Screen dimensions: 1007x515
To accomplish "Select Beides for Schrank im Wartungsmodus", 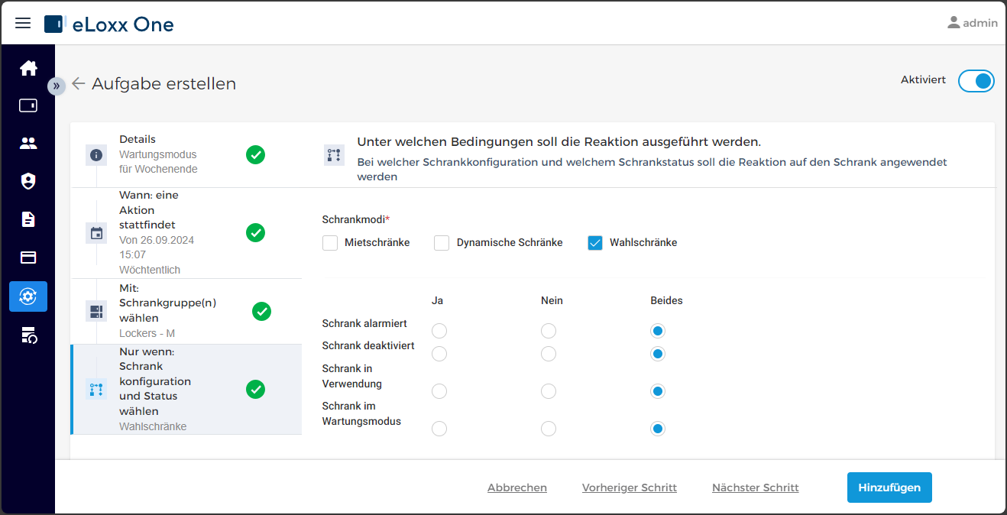I will 658,429.
